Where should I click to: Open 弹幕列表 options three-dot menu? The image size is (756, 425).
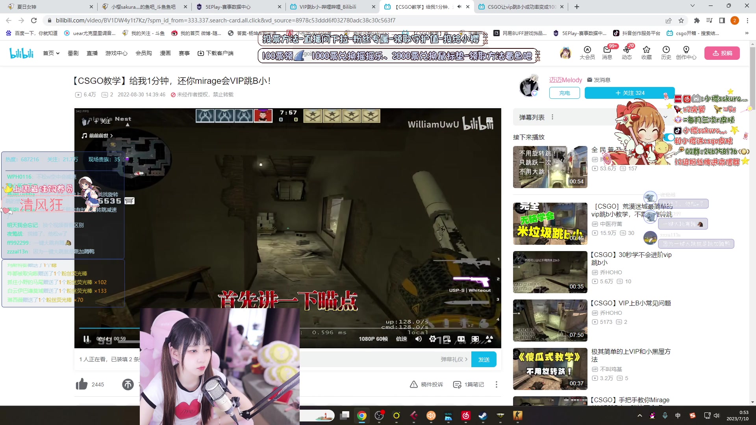[x=552, y=117]
